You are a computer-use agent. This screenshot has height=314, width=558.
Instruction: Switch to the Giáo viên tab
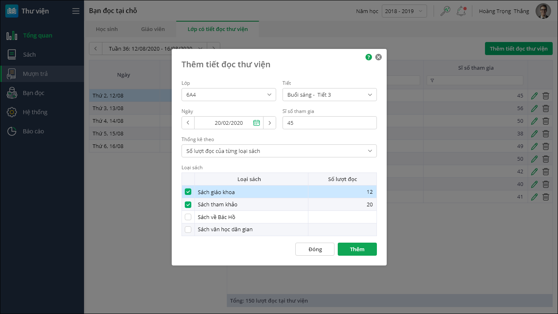[153, 29]
